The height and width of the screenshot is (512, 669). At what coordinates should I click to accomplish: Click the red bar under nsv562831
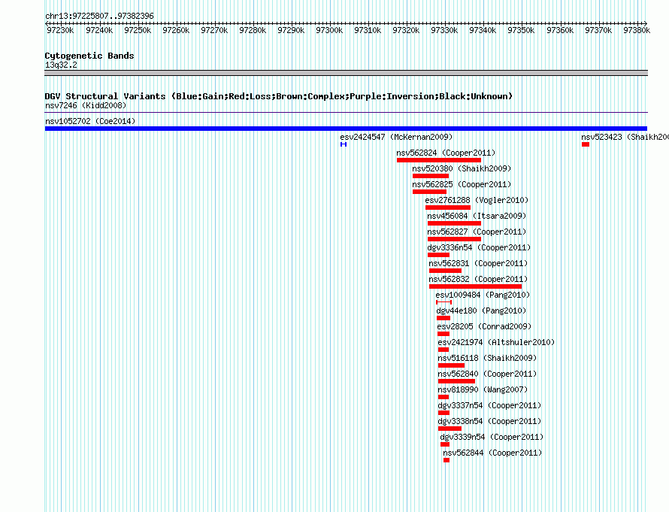point(445,271)
